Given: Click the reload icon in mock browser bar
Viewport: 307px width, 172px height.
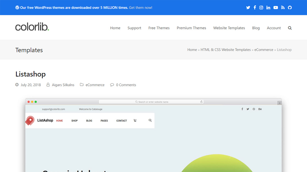Looking at the screenshot, I should click(202, 102).
